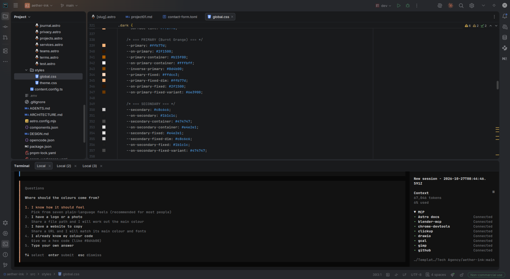This screenshot has width=510, height=279.
Task: Click the editor vertical scrollbar thumb
Action: (498, 85)
